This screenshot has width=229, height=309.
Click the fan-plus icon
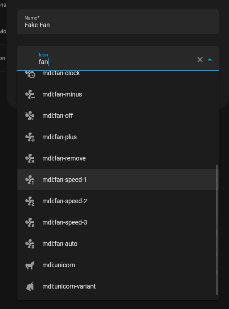coord(30,137)
